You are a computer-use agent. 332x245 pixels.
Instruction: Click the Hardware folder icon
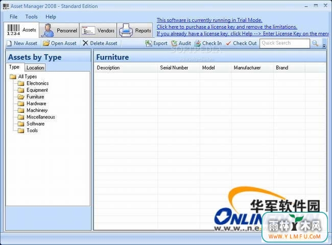point(21,104)
